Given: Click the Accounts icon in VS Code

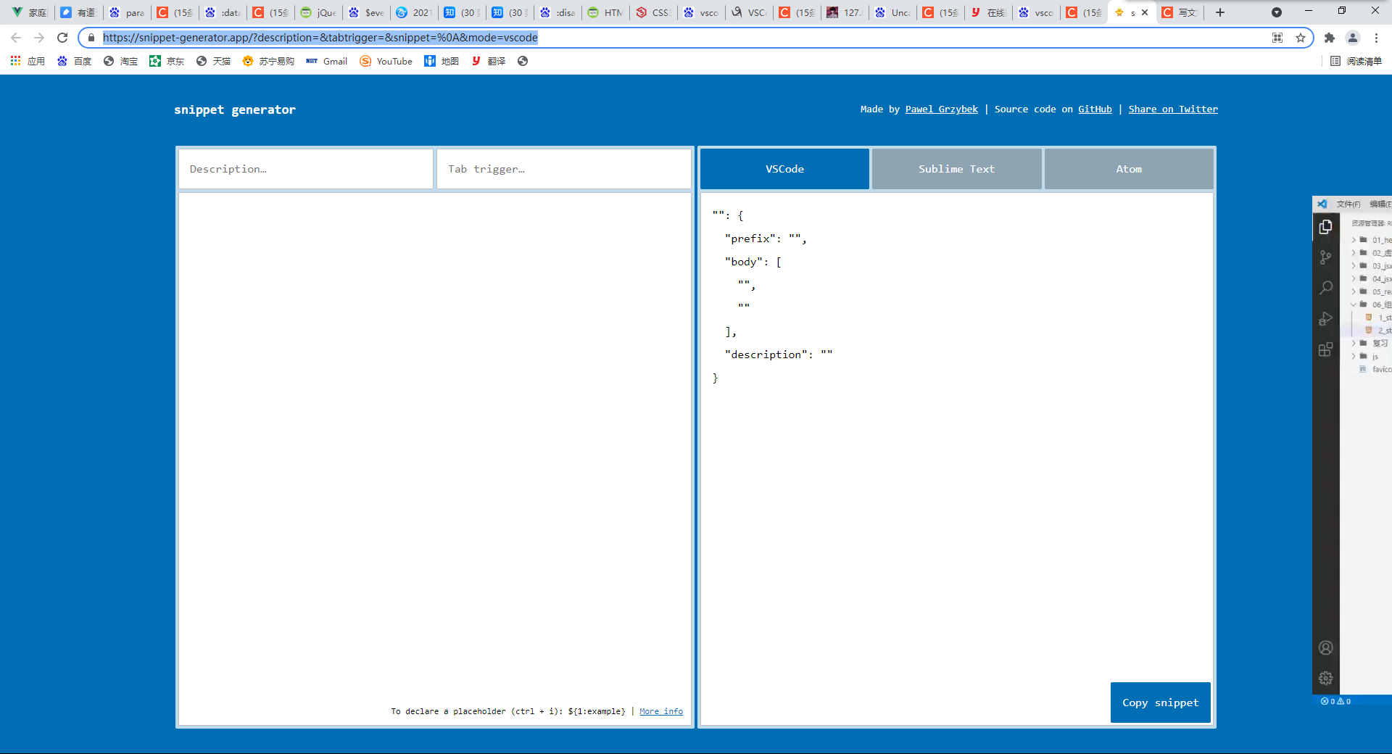Looking at the screenshot, I should coord(1326,647).
